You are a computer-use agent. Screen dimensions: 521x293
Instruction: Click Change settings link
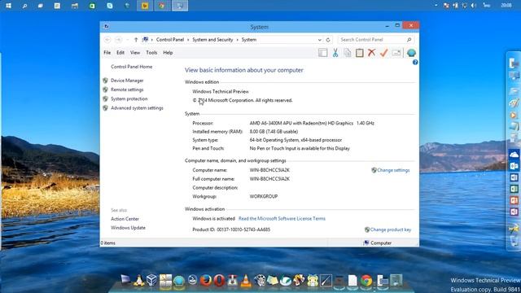(x=393, y=170)
